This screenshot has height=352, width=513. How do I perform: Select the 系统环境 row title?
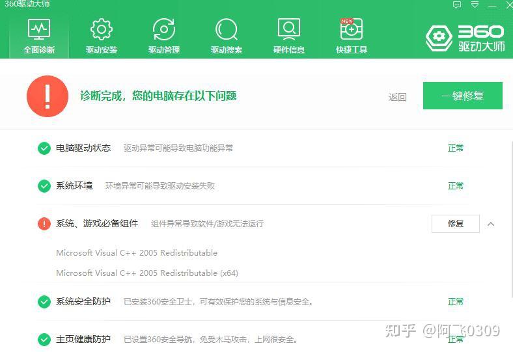click(x=74, y=186)
